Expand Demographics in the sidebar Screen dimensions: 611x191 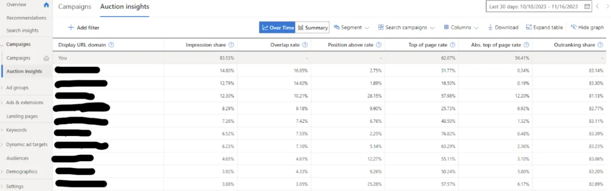tap(2, 172)
